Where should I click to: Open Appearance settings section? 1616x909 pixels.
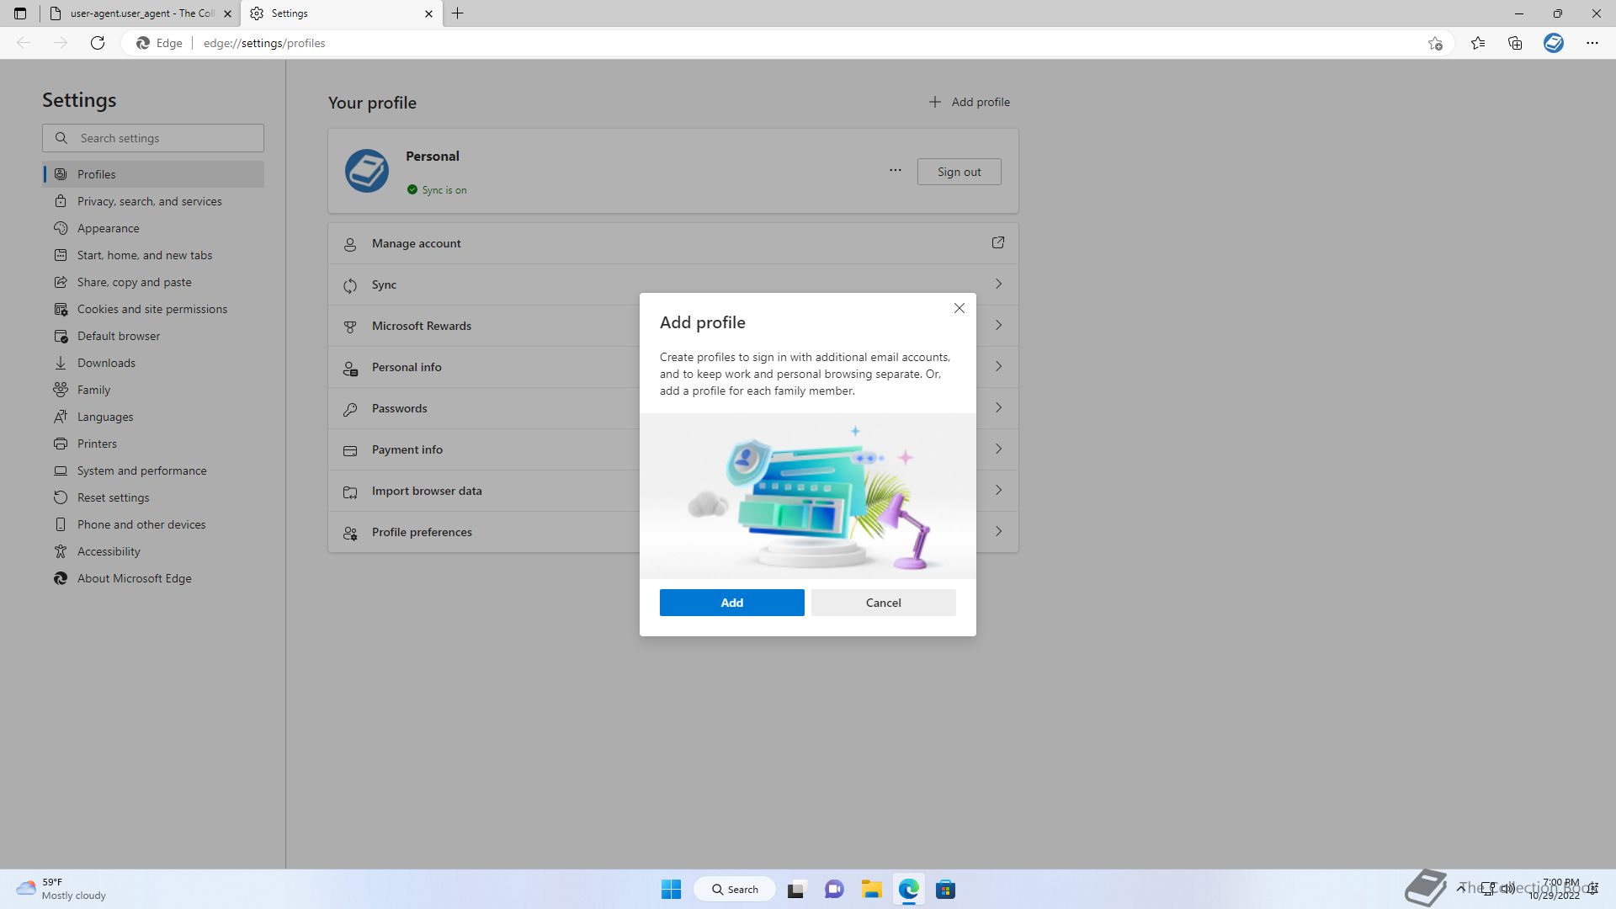click(x=153, y=228)
